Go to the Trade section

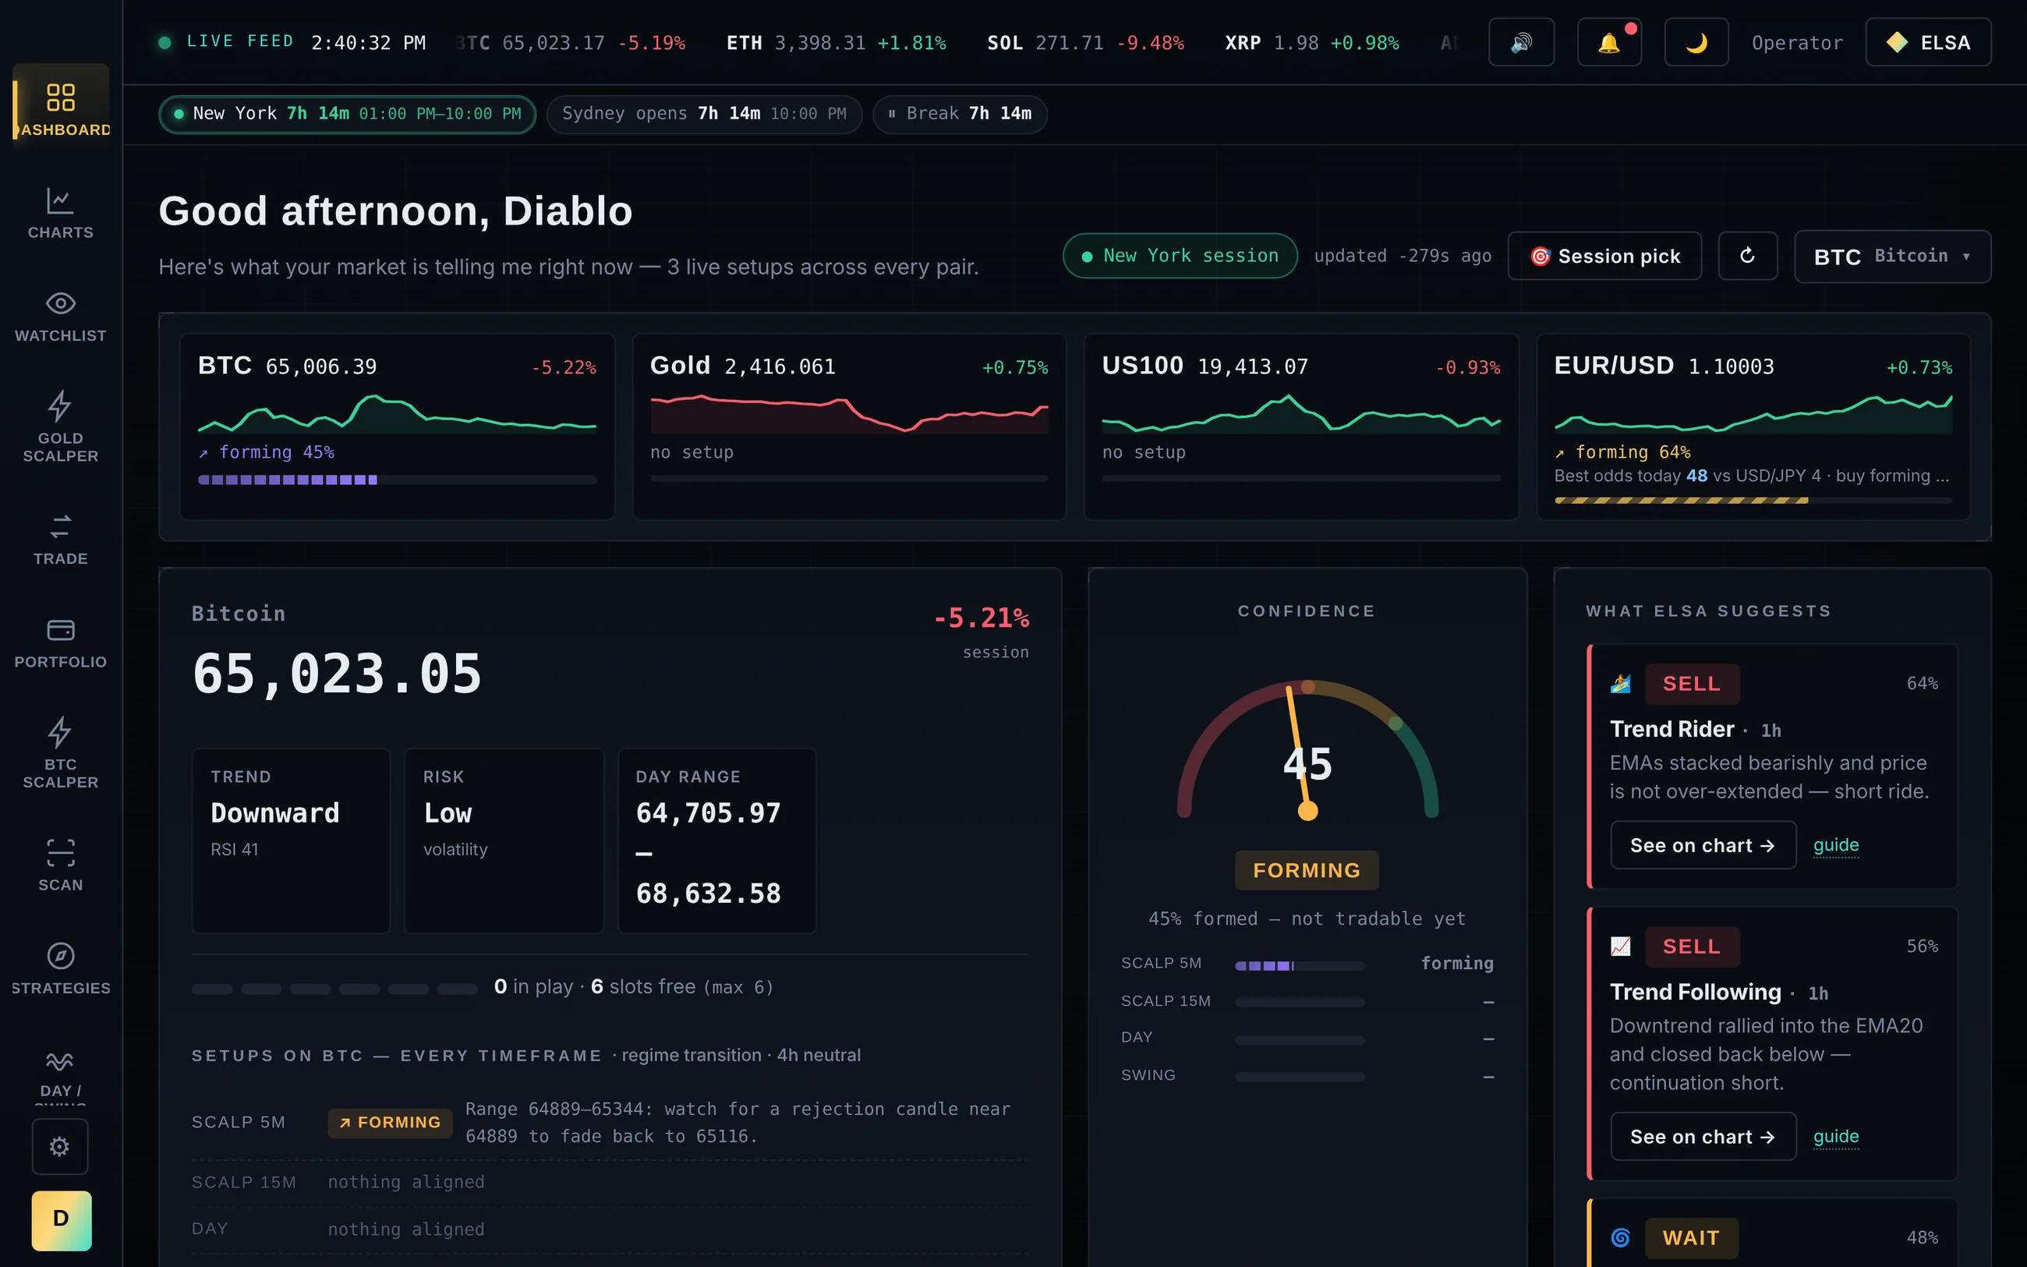(60, 539)
